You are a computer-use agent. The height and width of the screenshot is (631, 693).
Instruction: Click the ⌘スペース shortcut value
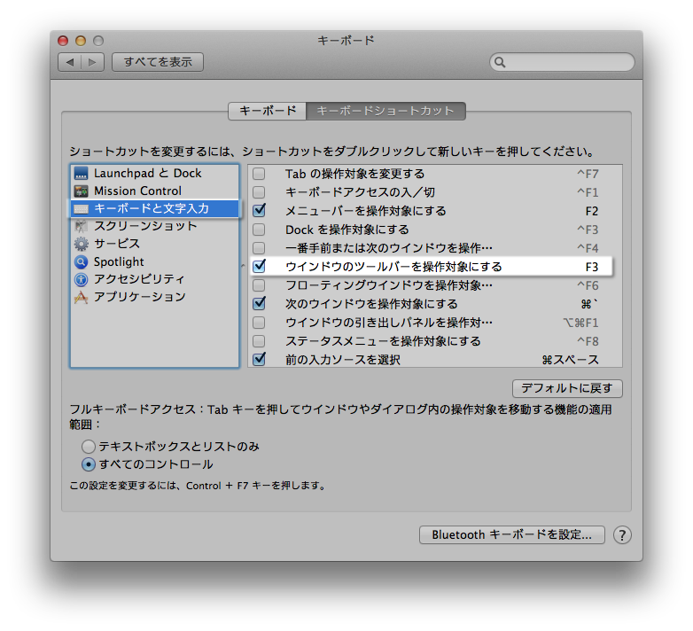(x=571, y=360)
